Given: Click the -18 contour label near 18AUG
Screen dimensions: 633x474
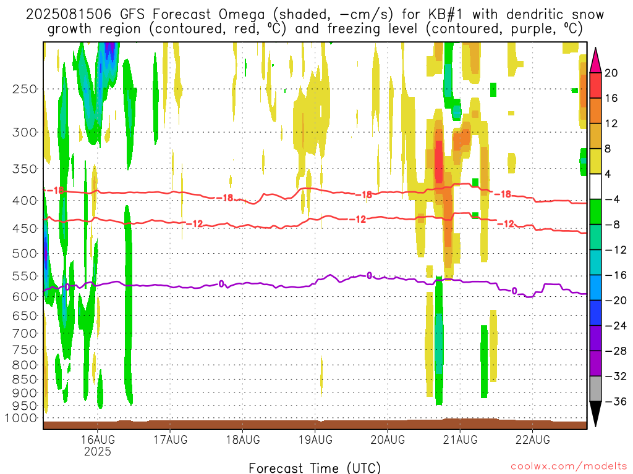Looking at the screenshot, I should [x=225, y=198].
